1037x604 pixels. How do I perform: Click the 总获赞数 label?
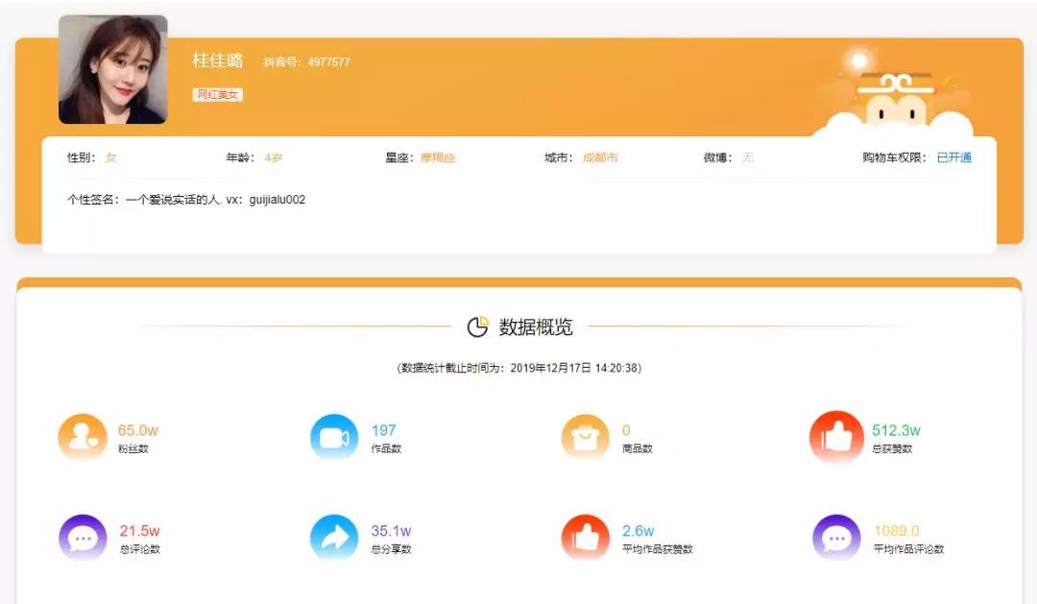(892, 448)
